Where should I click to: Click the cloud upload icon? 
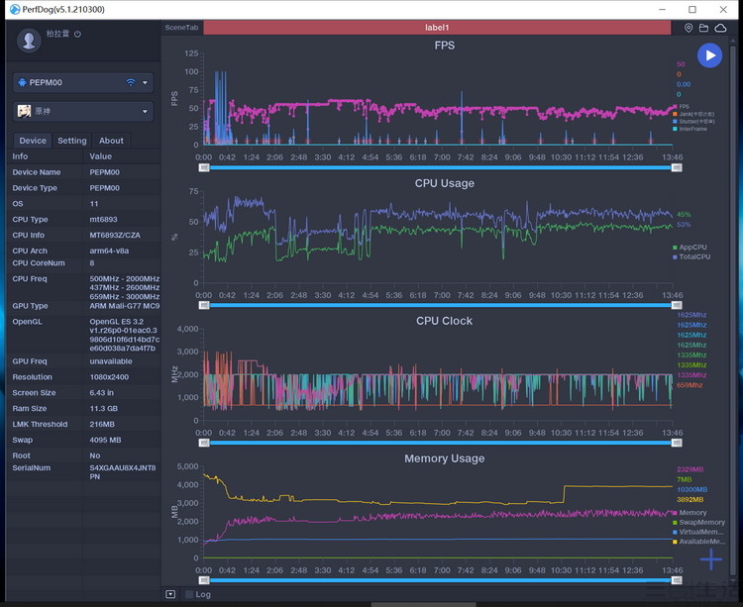(720, 28)
